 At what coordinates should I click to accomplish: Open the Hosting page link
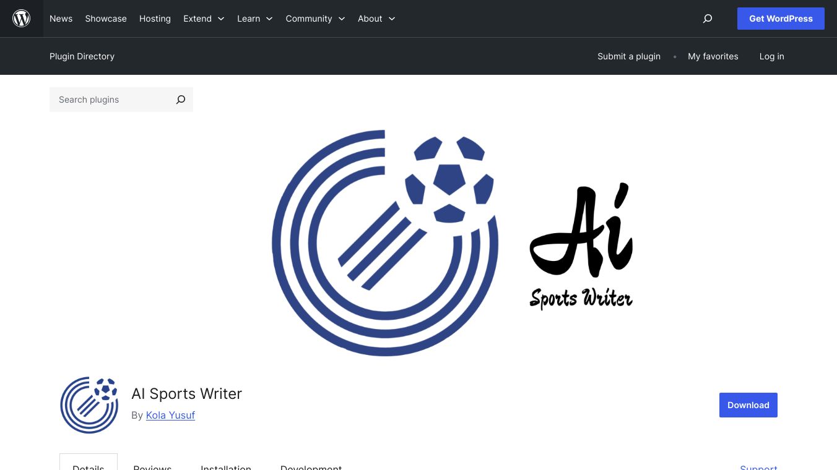(x=155, y=19)
